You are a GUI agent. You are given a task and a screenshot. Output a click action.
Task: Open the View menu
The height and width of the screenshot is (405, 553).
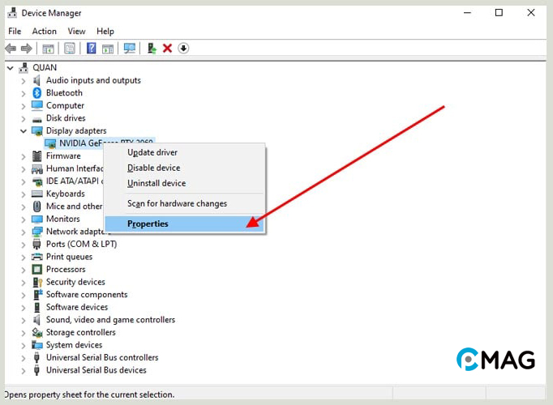coord(76,32)
